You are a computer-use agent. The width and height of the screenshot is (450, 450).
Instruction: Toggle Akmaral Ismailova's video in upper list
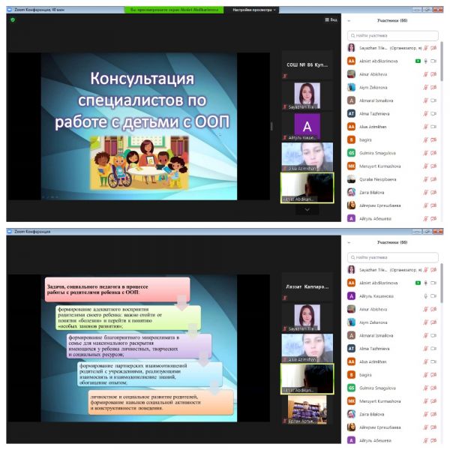pyautogui.click(x=433, y=100)
